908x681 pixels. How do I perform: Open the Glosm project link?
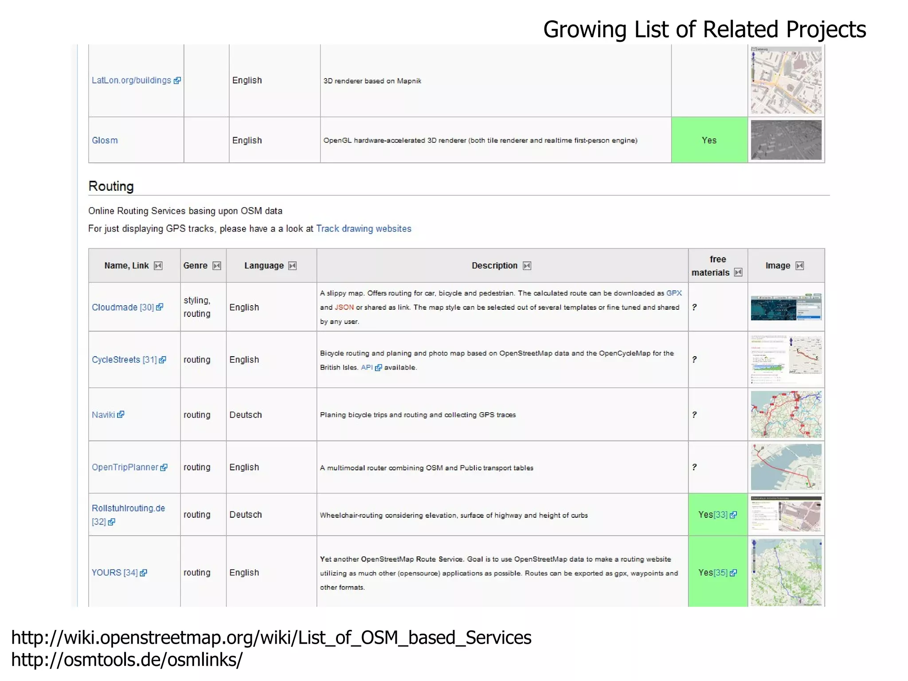click(105, 140)
